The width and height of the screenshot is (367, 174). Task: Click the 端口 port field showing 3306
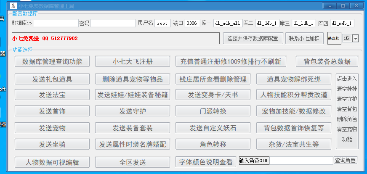click(x=192, y=23)
